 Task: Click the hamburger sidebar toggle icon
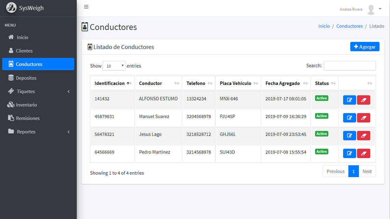coord(86,7)
